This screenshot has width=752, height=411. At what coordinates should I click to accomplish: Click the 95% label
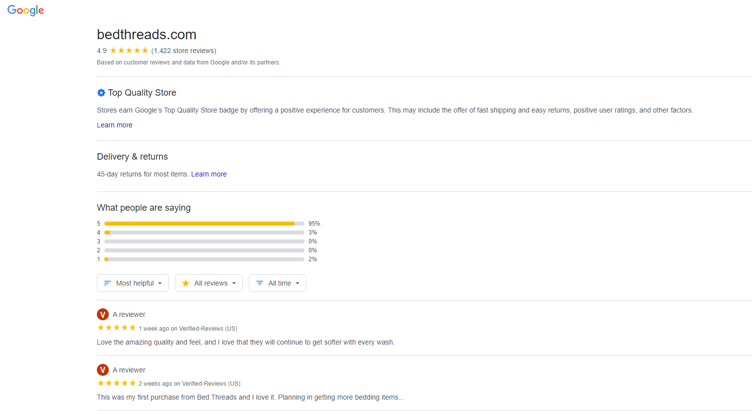[314, 224]
